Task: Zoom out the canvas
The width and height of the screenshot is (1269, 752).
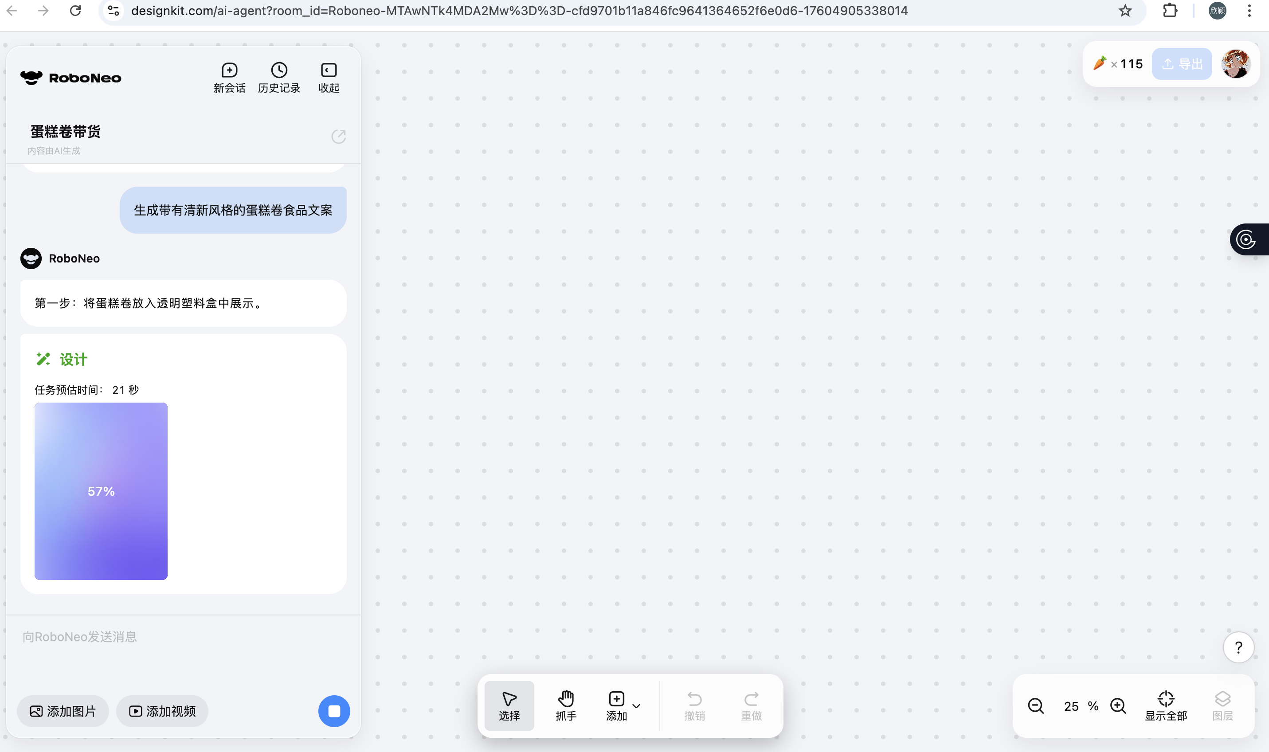Action: tap(1035, 706)
